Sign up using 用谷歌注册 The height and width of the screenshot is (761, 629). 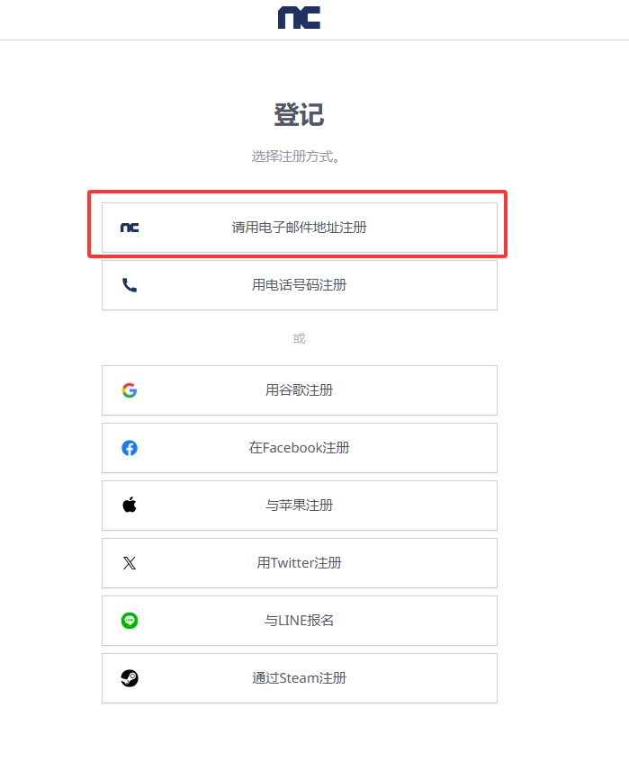(x=300, y=390)
